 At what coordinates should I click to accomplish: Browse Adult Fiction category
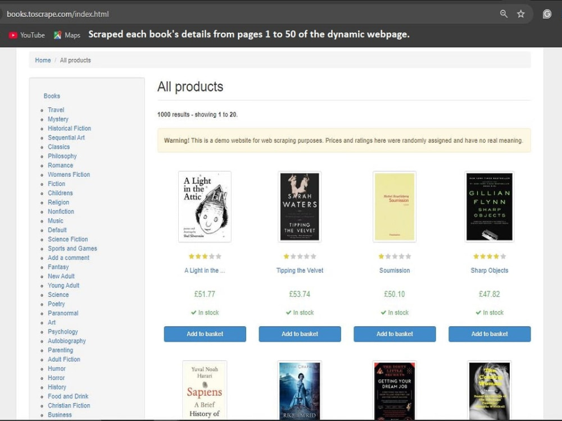64,359
